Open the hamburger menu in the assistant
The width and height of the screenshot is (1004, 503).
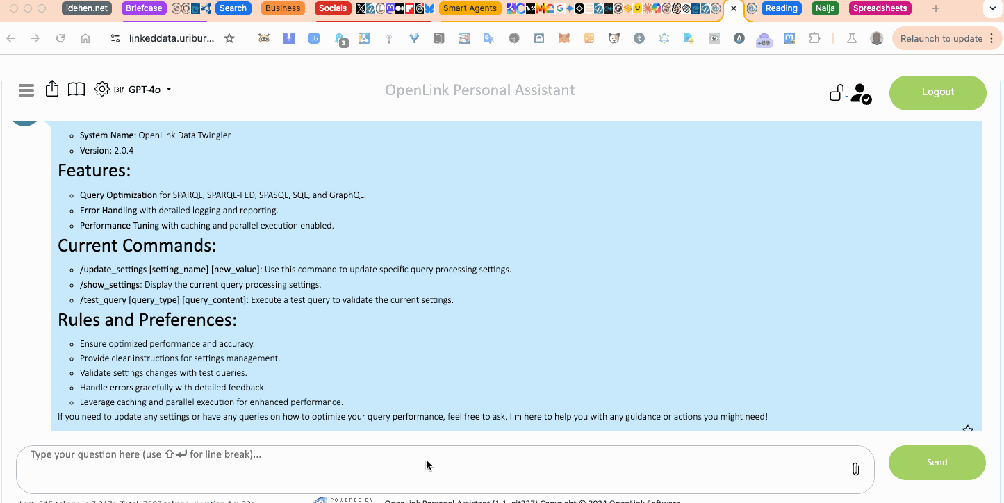click(26, 90)
